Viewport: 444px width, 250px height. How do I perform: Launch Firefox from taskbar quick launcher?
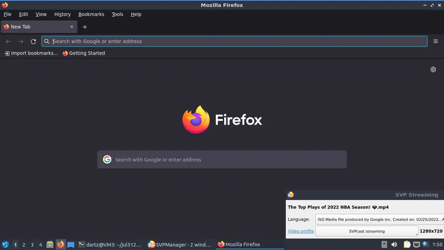pyautogui.click(x=60, y=244)
